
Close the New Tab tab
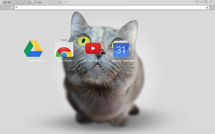pos(30,2)
